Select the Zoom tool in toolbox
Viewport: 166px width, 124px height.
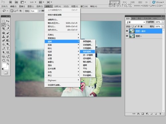click(8, 60)
